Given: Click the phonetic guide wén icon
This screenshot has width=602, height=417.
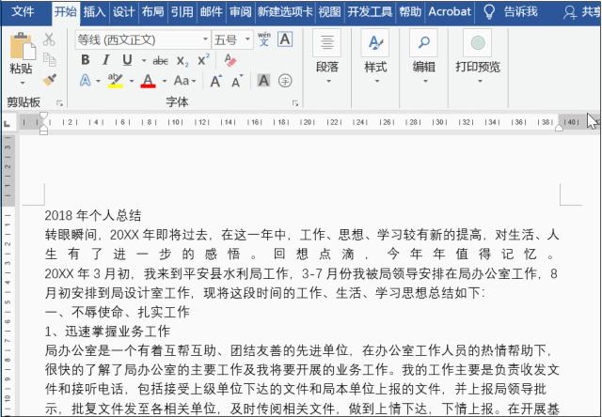Looking at the screenshot, I should (263, 39).
